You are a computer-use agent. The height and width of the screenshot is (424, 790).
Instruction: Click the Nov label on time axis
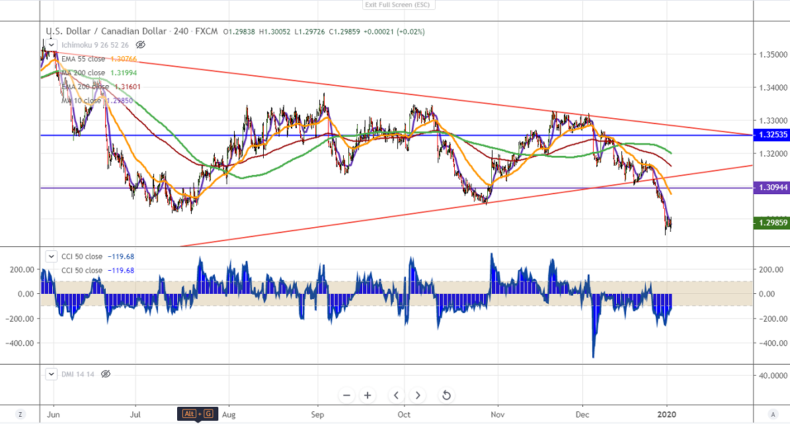point(498,415)
